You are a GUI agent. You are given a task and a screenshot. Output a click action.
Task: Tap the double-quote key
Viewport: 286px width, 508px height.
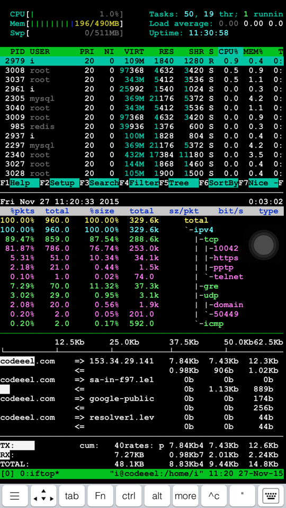tap(242, 496)
